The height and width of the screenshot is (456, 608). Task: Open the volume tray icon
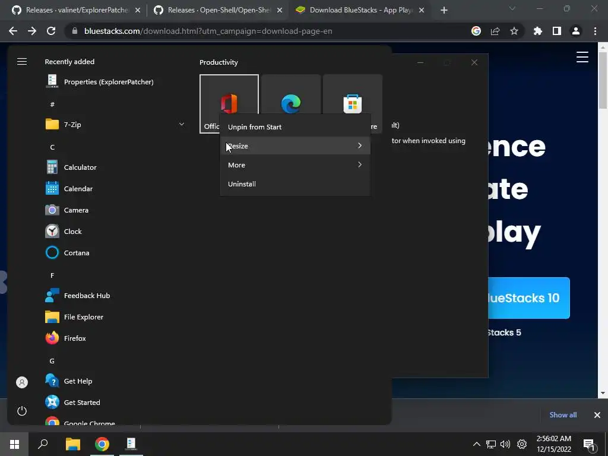coord(505,444)
